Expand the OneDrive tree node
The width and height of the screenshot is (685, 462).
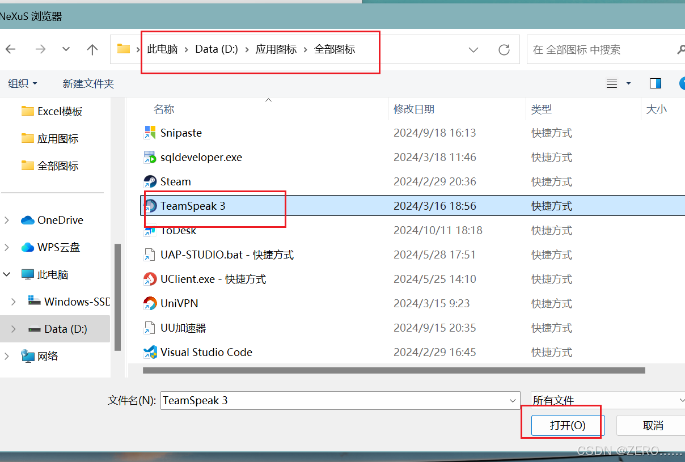tap(7, 221)
